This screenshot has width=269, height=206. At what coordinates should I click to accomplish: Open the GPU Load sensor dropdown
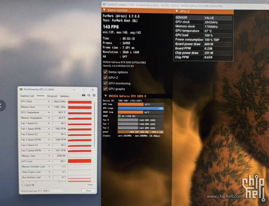(x=49, y=161)
